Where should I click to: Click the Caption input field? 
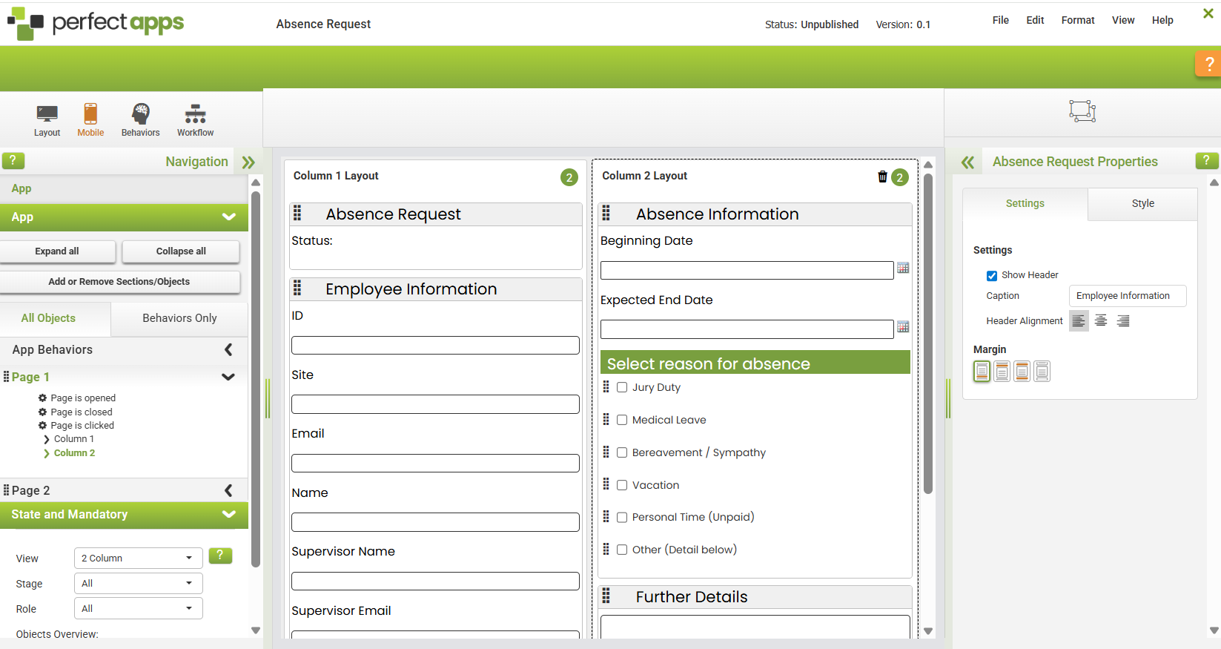coord(1127,296)
